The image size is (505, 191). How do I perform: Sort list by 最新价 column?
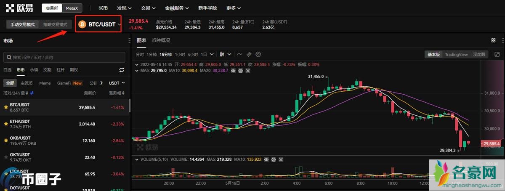pos(90,93)
